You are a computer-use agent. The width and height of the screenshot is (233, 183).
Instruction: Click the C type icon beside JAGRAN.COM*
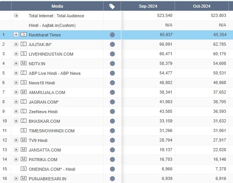point(23,102)
